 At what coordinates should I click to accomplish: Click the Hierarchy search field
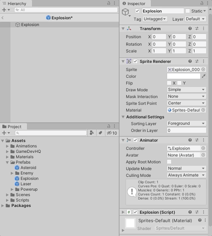point(66,10)
